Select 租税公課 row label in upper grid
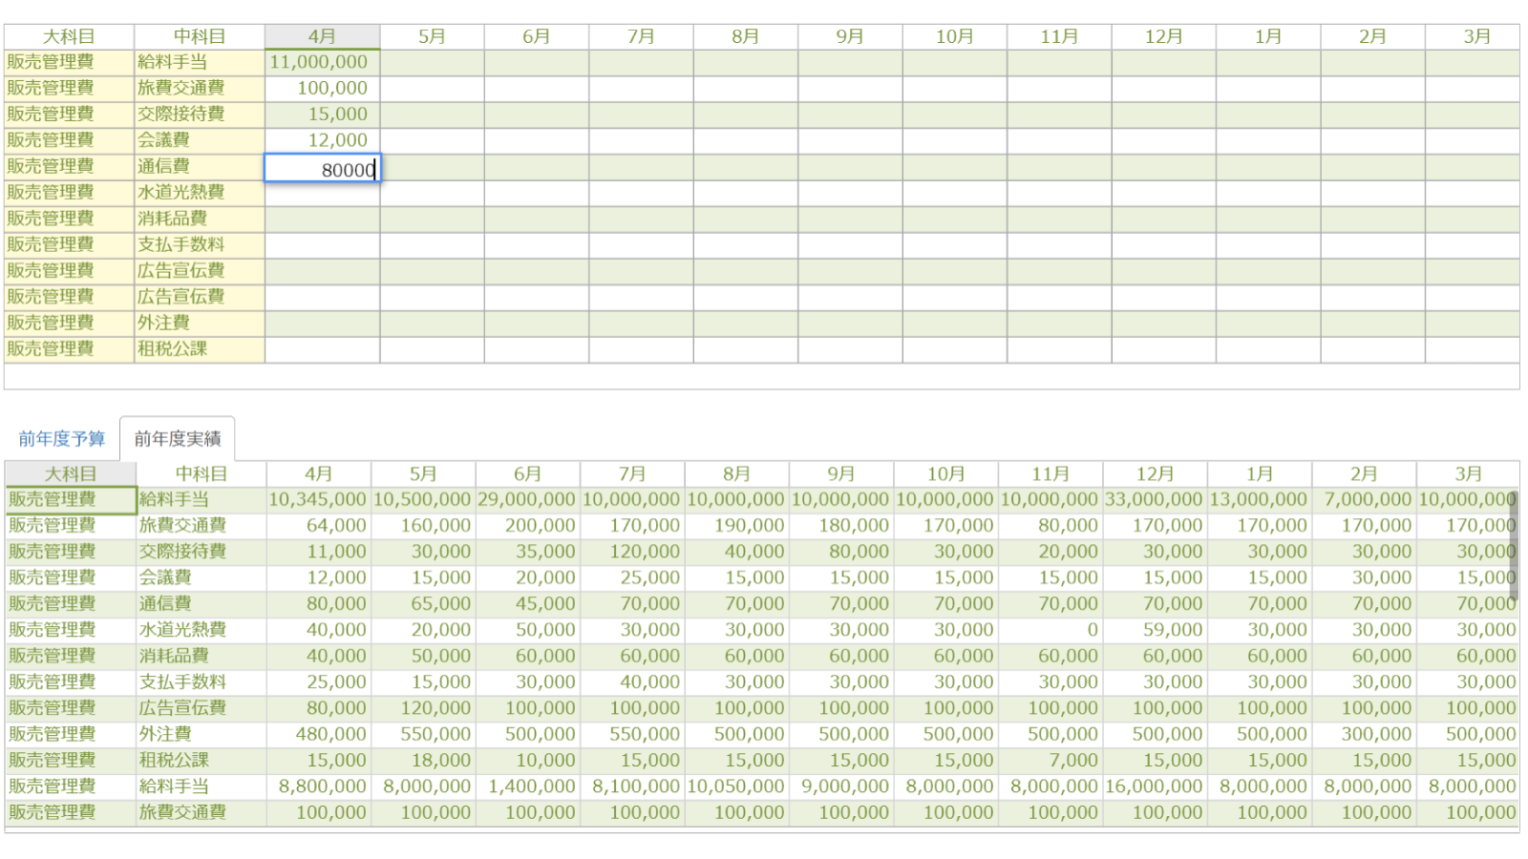The height and width of the screenshot is (859, 1528). (200, 349)
